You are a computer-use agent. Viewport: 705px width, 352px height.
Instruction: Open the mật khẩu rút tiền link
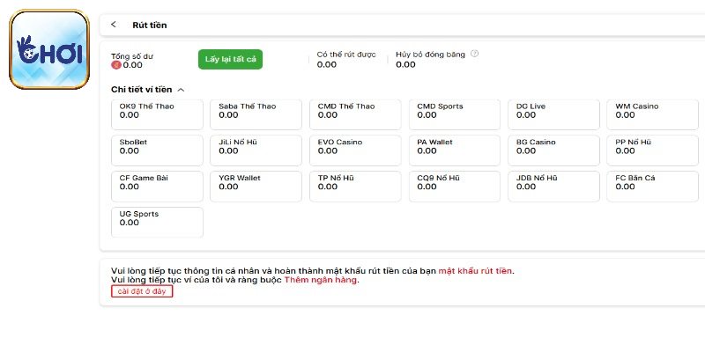coord(475,271)
